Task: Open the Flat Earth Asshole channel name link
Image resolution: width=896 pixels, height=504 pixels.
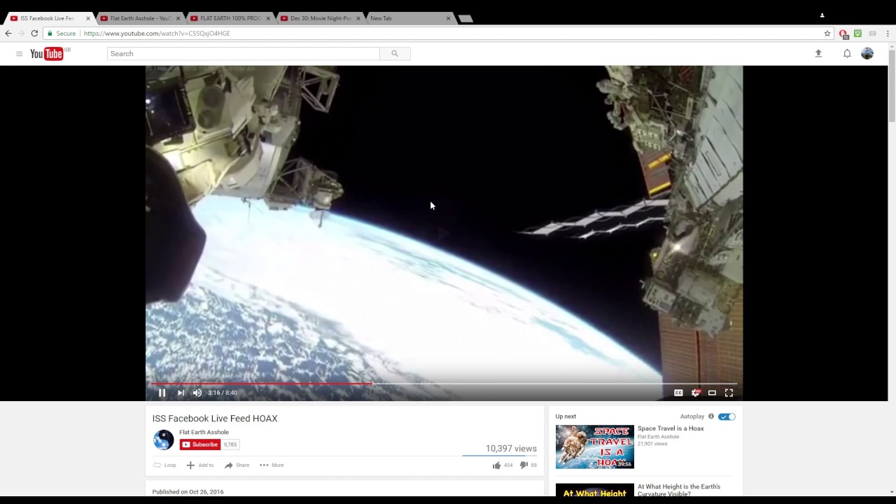Action: pyautogui.click(x=204, y=432)
